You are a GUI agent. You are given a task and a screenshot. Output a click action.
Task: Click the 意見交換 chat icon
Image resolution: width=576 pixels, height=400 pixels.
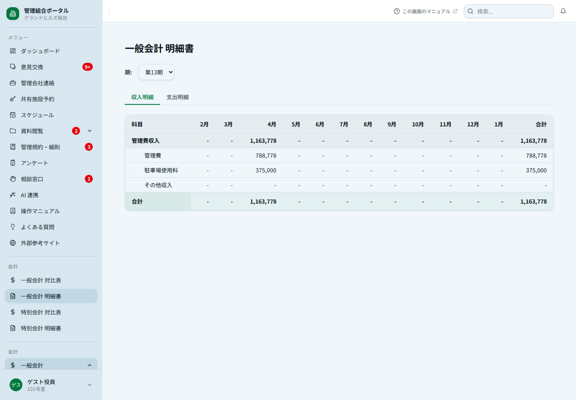[13, 67]
